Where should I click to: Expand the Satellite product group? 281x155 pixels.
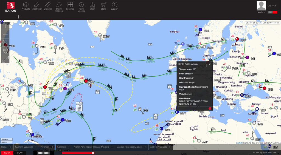click(69, 147)
